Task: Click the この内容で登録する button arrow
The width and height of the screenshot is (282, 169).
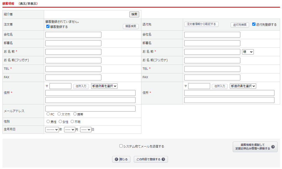Action: point(163,159)
